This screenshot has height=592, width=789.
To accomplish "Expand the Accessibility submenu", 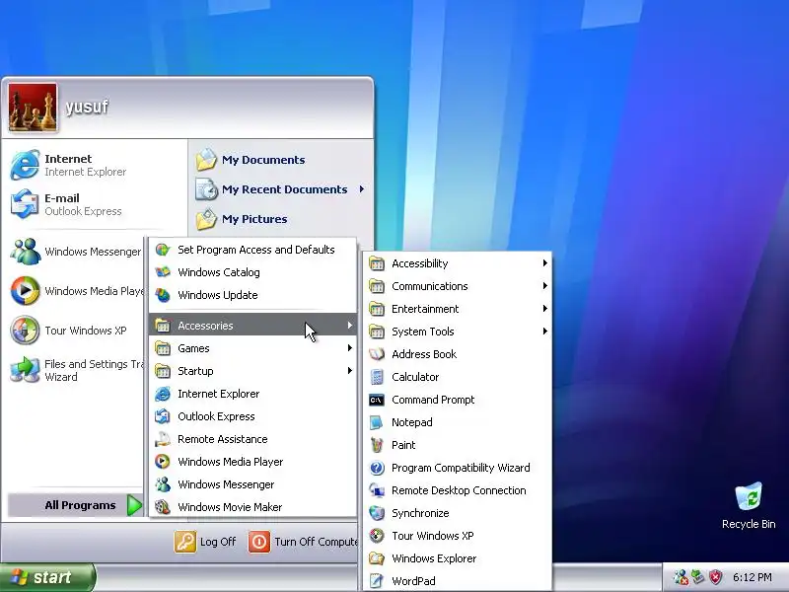I will (x=458, y=263).
